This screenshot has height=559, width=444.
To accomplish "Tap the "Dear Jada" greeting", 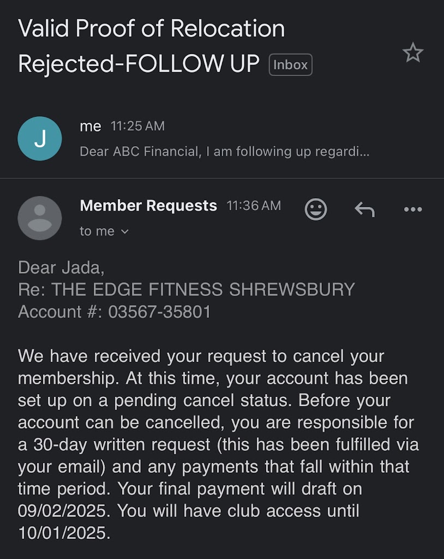I will coord(61,267).
